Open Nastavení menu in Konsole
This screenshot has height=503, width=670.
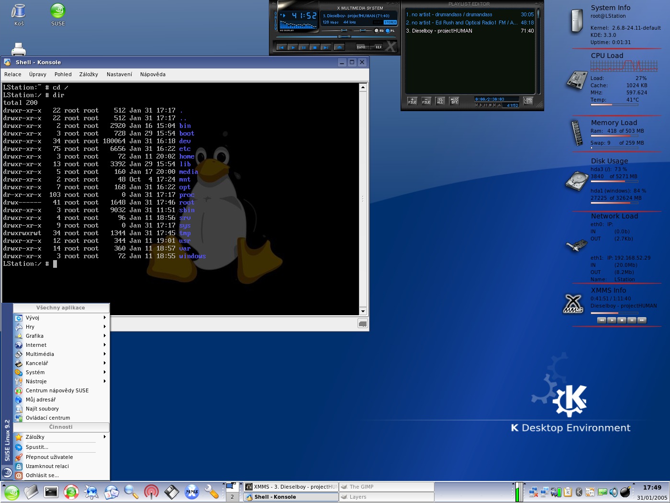[119, 74]
